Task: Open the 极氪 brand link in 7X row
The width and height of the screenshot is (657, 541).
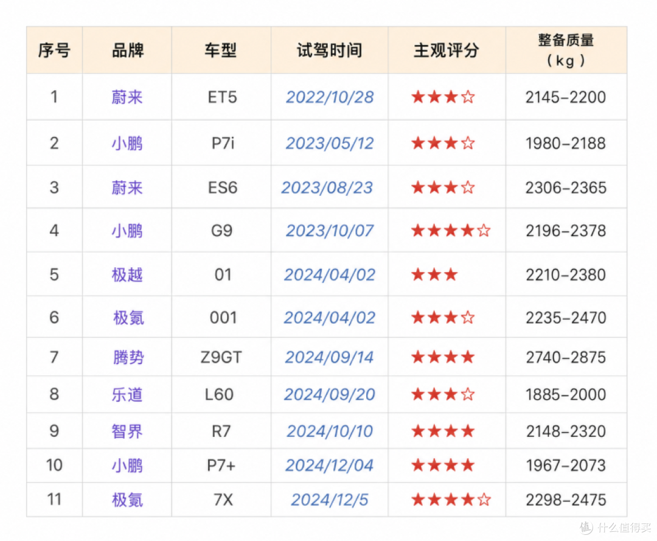Action: [x=127, y=500]
